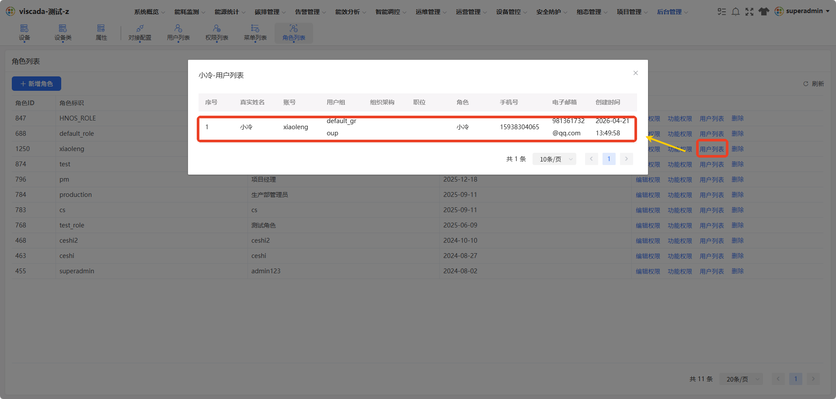The height and width of the screenshot is (399, 836).
Task: Expand the 碳排管理 menu
Action: pos(270,12)
